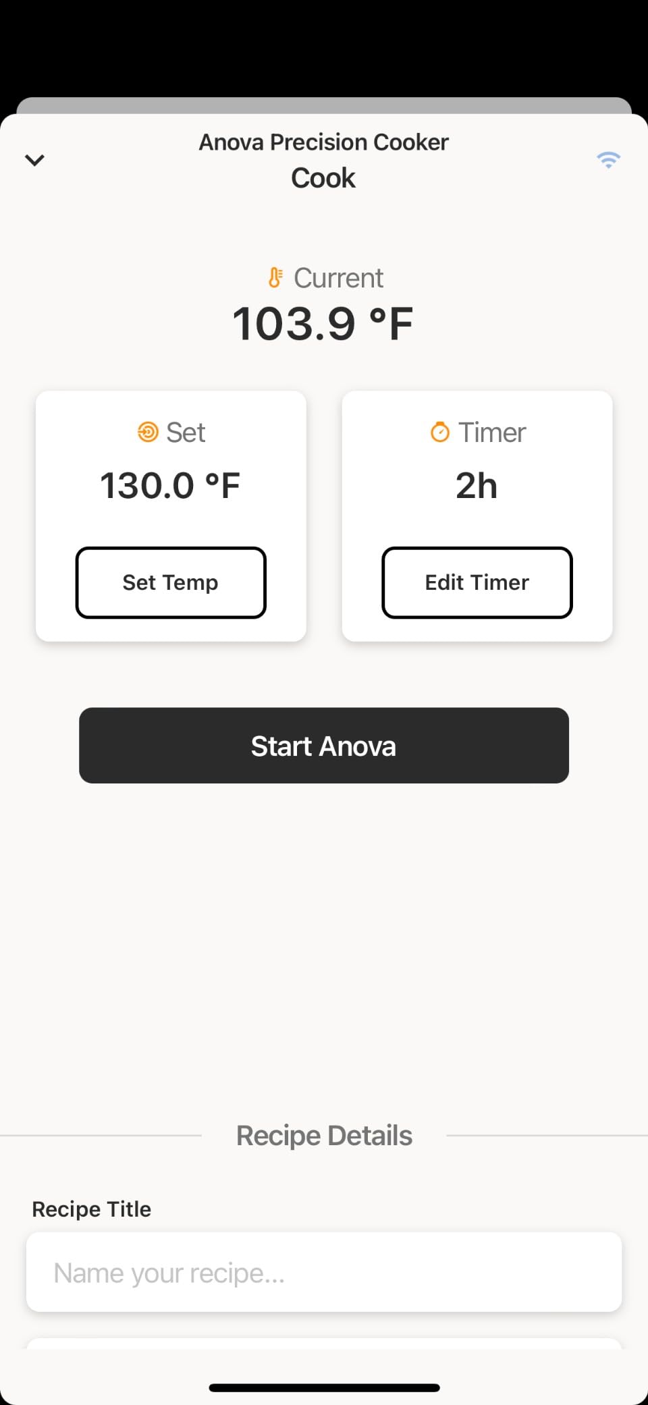Viewport: 648px width, 1405px height.
Task: Tap the Set label text
Action: 186,433
